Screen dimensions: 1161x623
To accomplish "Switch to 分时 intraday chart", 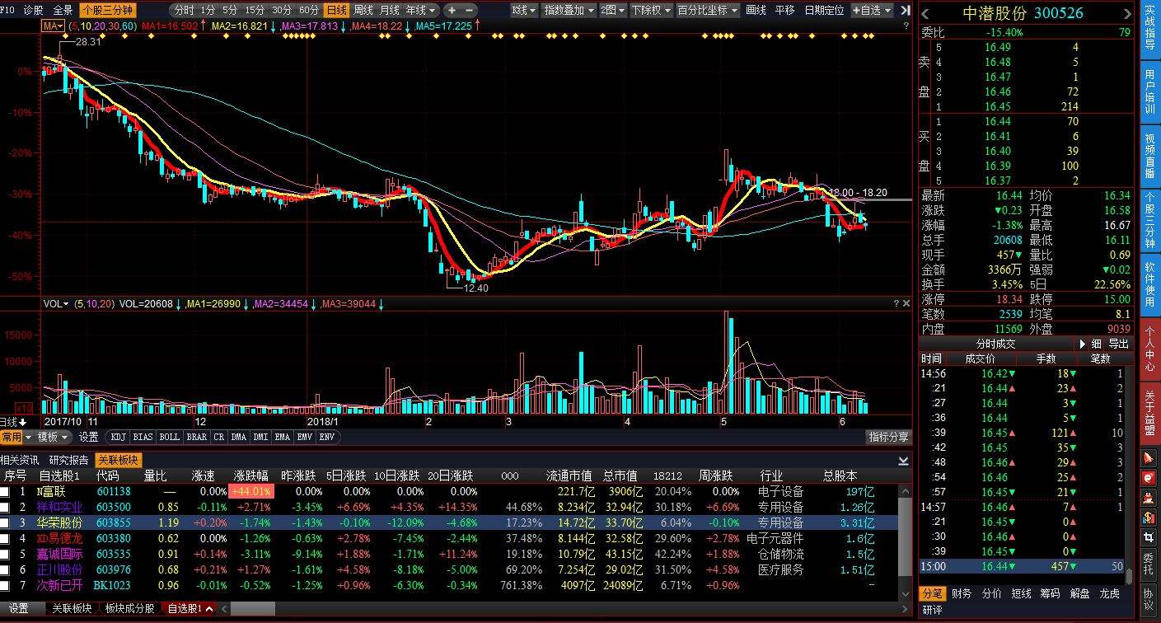I will [184, 10].
